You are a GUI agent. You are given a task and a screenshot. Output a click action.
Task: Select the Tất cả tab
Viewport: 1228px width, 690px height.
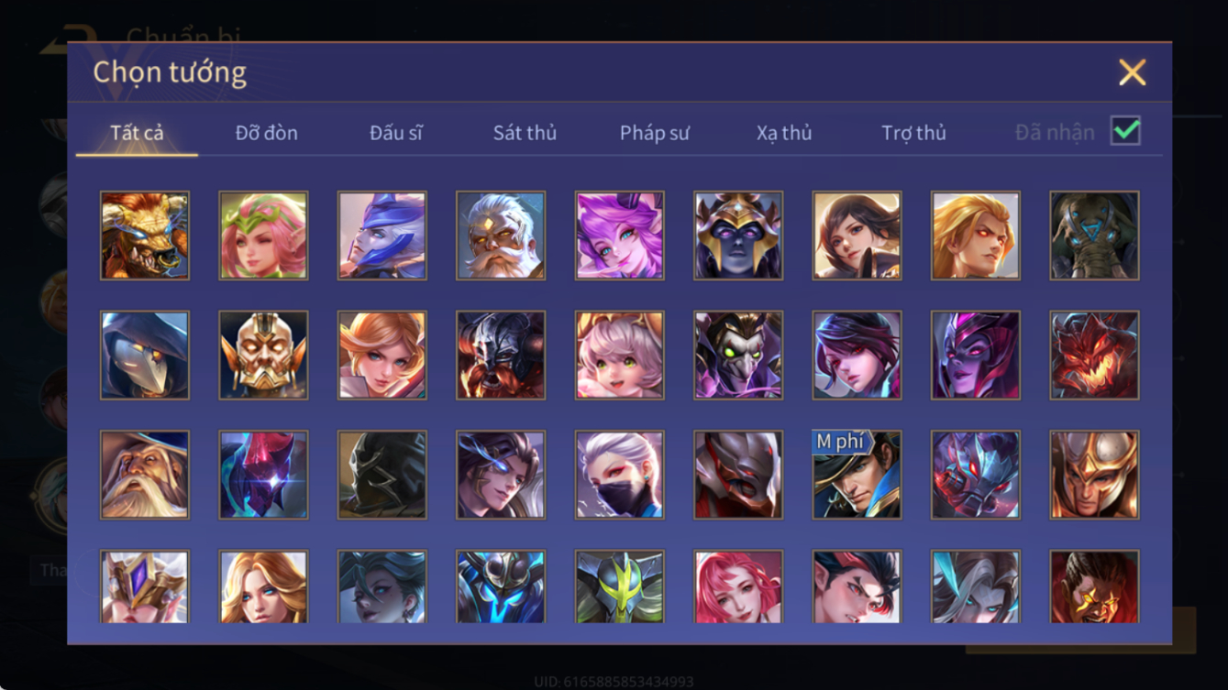[x=137, y=133]
